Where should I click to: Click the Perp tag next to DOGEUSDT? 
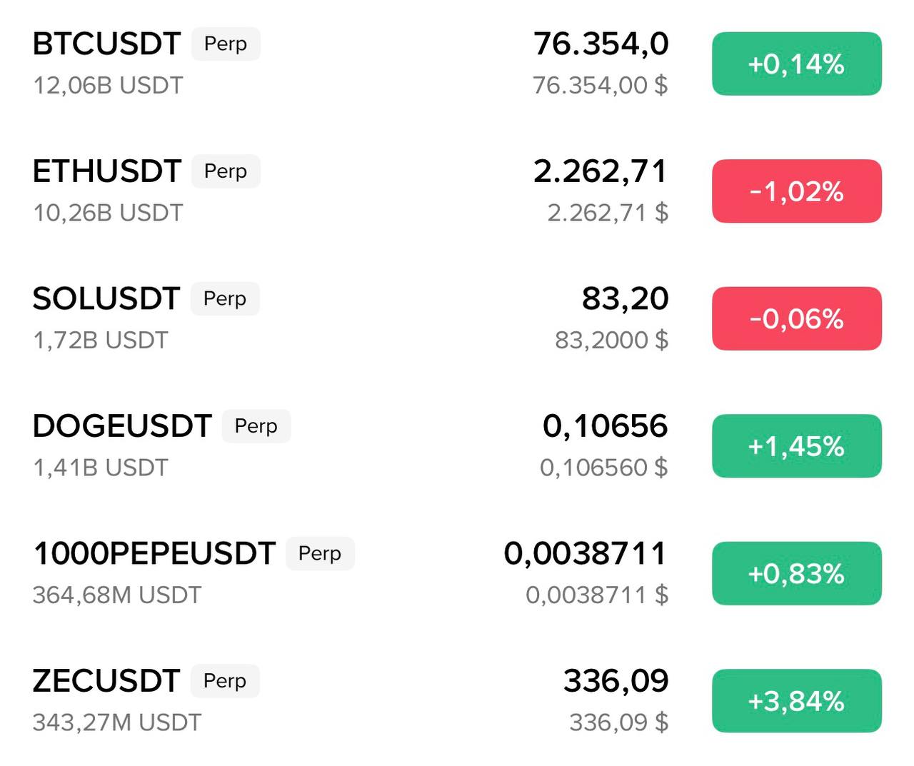point(256,426)
